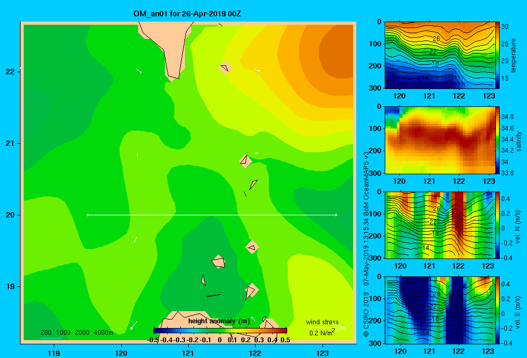
Task: Click the '07-May-2019 13:15:34' timestamp
Action: point(366,252)
